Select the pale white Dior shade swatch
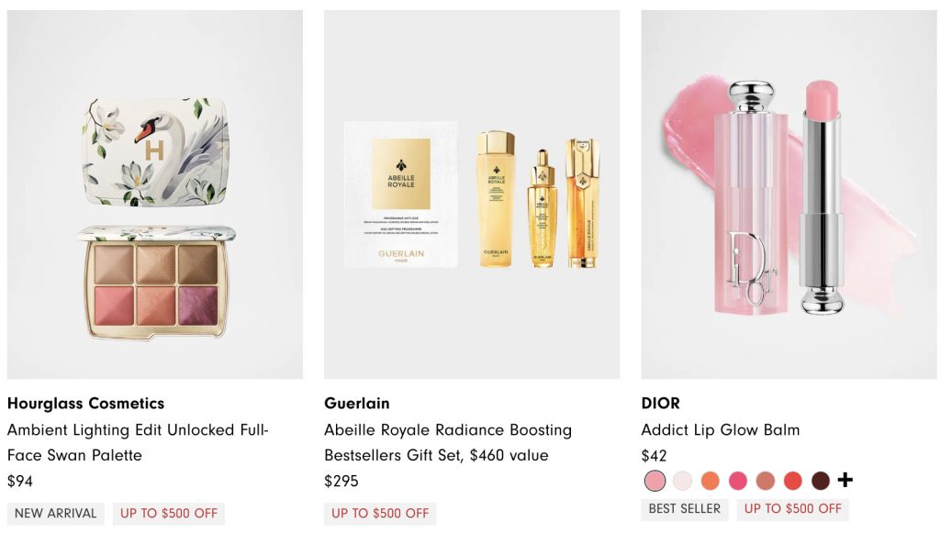 tap(682, 481)
